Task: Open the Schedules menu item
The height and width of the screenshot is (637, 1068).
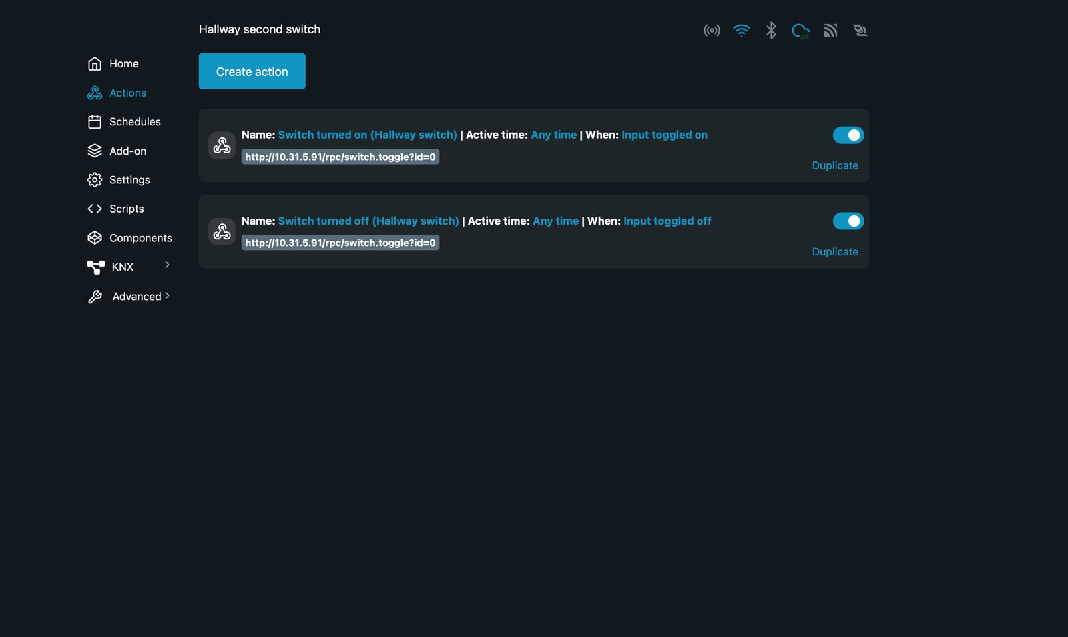Action: click(135, 122)
